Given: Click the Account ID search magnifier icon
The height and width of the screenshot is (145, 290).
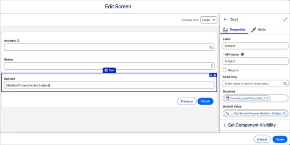Looking at the screenshot, I should pos(211,47).
